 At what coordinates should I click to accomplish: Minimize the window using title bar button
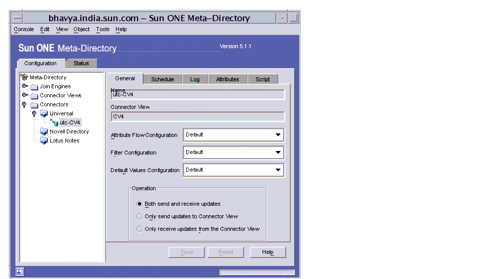click(282, 18)
